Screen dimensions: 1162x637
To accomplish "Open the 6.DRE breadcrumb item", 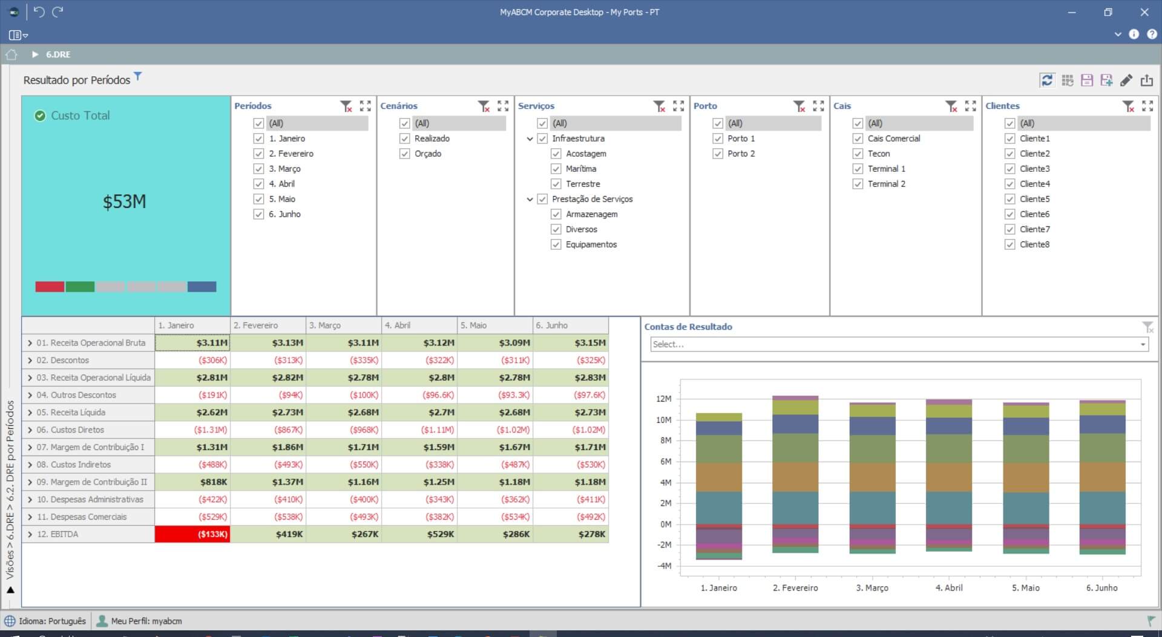I will click(x=58, y=54).
